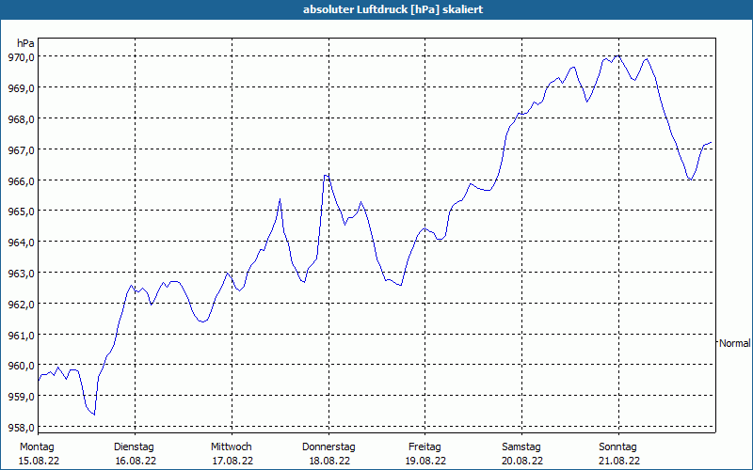Click the 966,0 axis value
This screenshot has width=753, height=470.
click(x=21, y=181)
